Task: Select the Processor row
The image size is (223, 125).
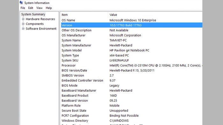Action: pyautogui.click(x=132, y=65)
